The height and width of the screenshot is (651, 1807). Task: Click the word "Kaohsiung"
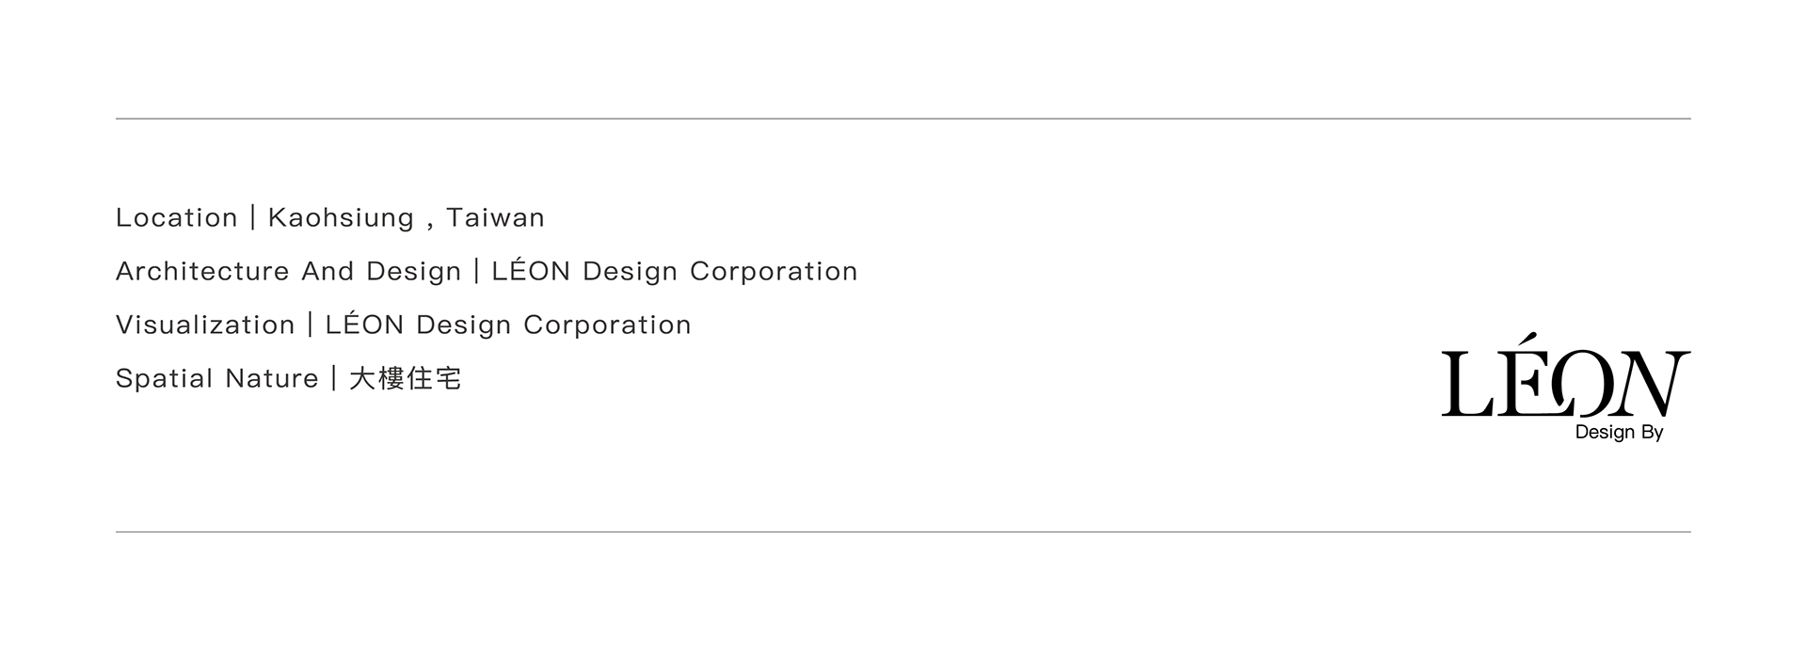(x=341, y=218)
